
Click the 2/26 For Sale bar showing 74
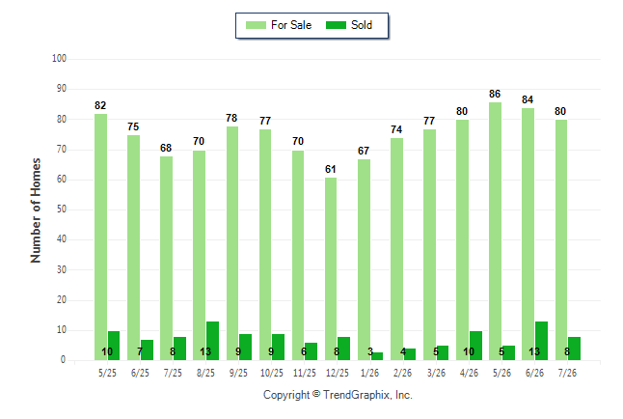[x=396, y=249]
